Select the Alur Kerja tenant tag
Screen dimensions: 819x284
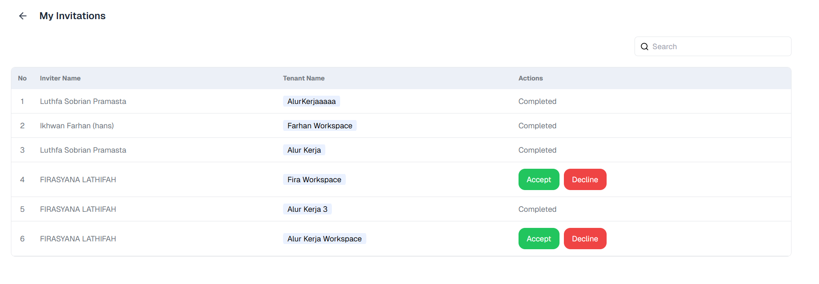coord(304,150)
